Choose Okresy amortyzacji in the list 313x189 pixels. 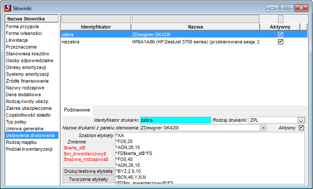pos(26,67)
